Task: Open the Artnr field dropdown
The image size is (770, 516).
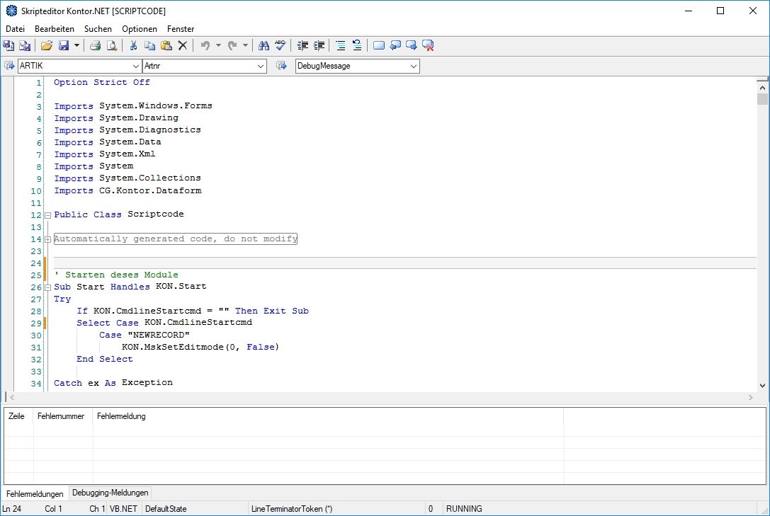Action: pos(261,66)
